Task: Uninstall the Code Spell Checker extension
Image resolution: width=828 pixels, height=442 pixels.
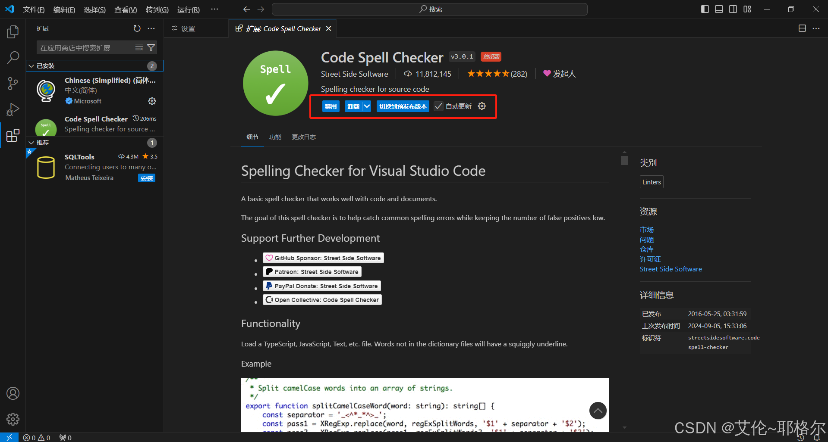Action: [353, 106]
